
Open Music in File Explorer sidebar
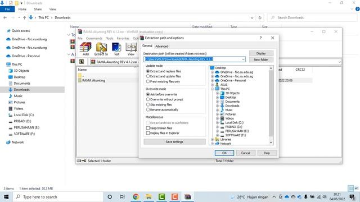(x=18, y=96)
